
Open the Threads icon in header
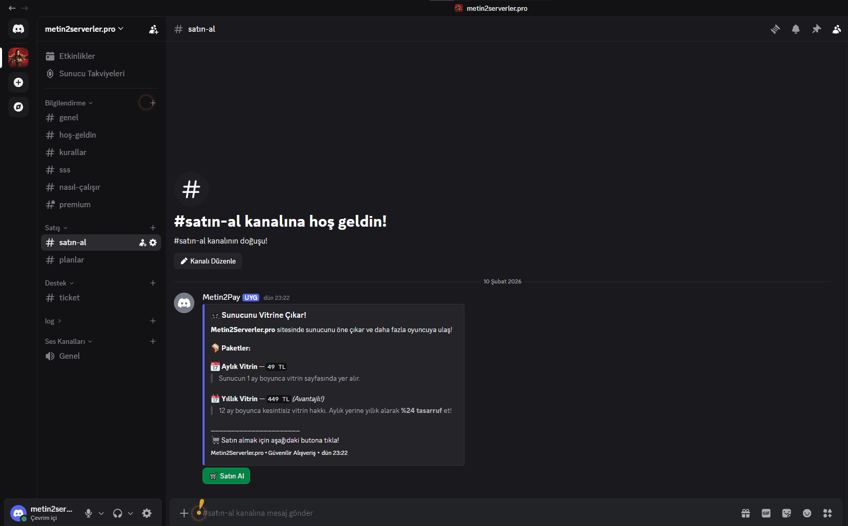[x=775, y=29]
